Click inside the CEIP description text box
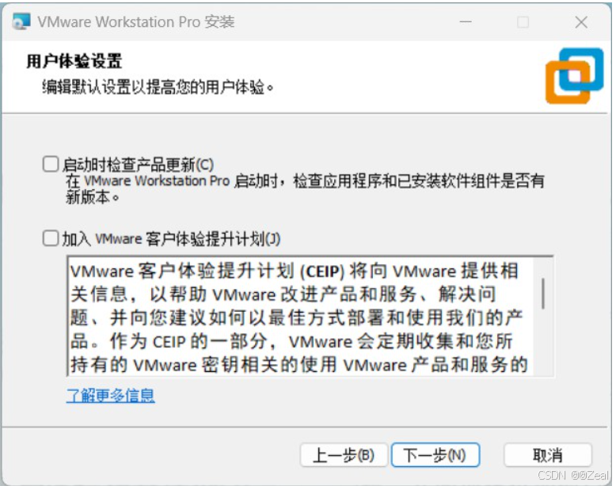The height and width of the screenshot is (486, 616). (x=301, y=317)
